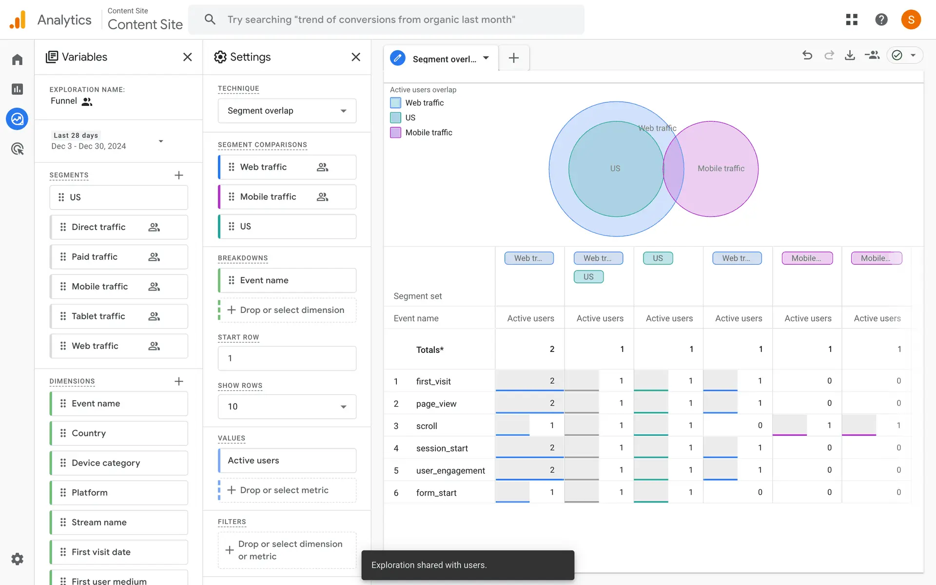
Task: Open the Segment overlap technique dropdown
Action: click(x=287, y=111)
